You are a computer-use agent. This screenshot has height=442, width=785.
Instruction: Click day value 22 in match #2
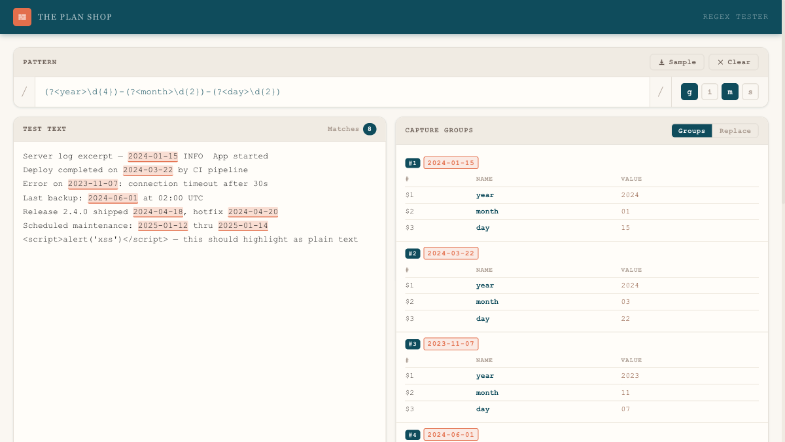pyautogui.click(x=625, y=319)
